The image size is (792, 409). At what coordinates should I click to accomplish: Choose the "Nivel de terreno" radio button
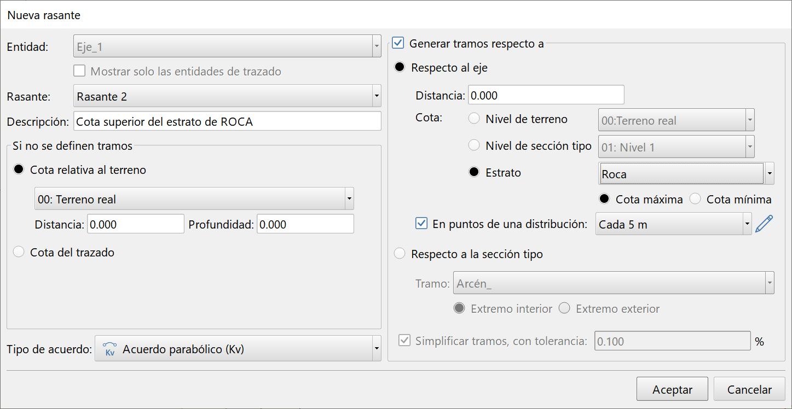point(473,118)
